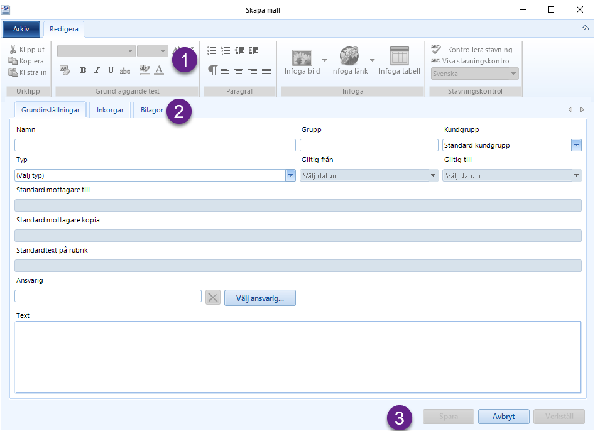Open the Giltig från date picker

pos(433,175)
